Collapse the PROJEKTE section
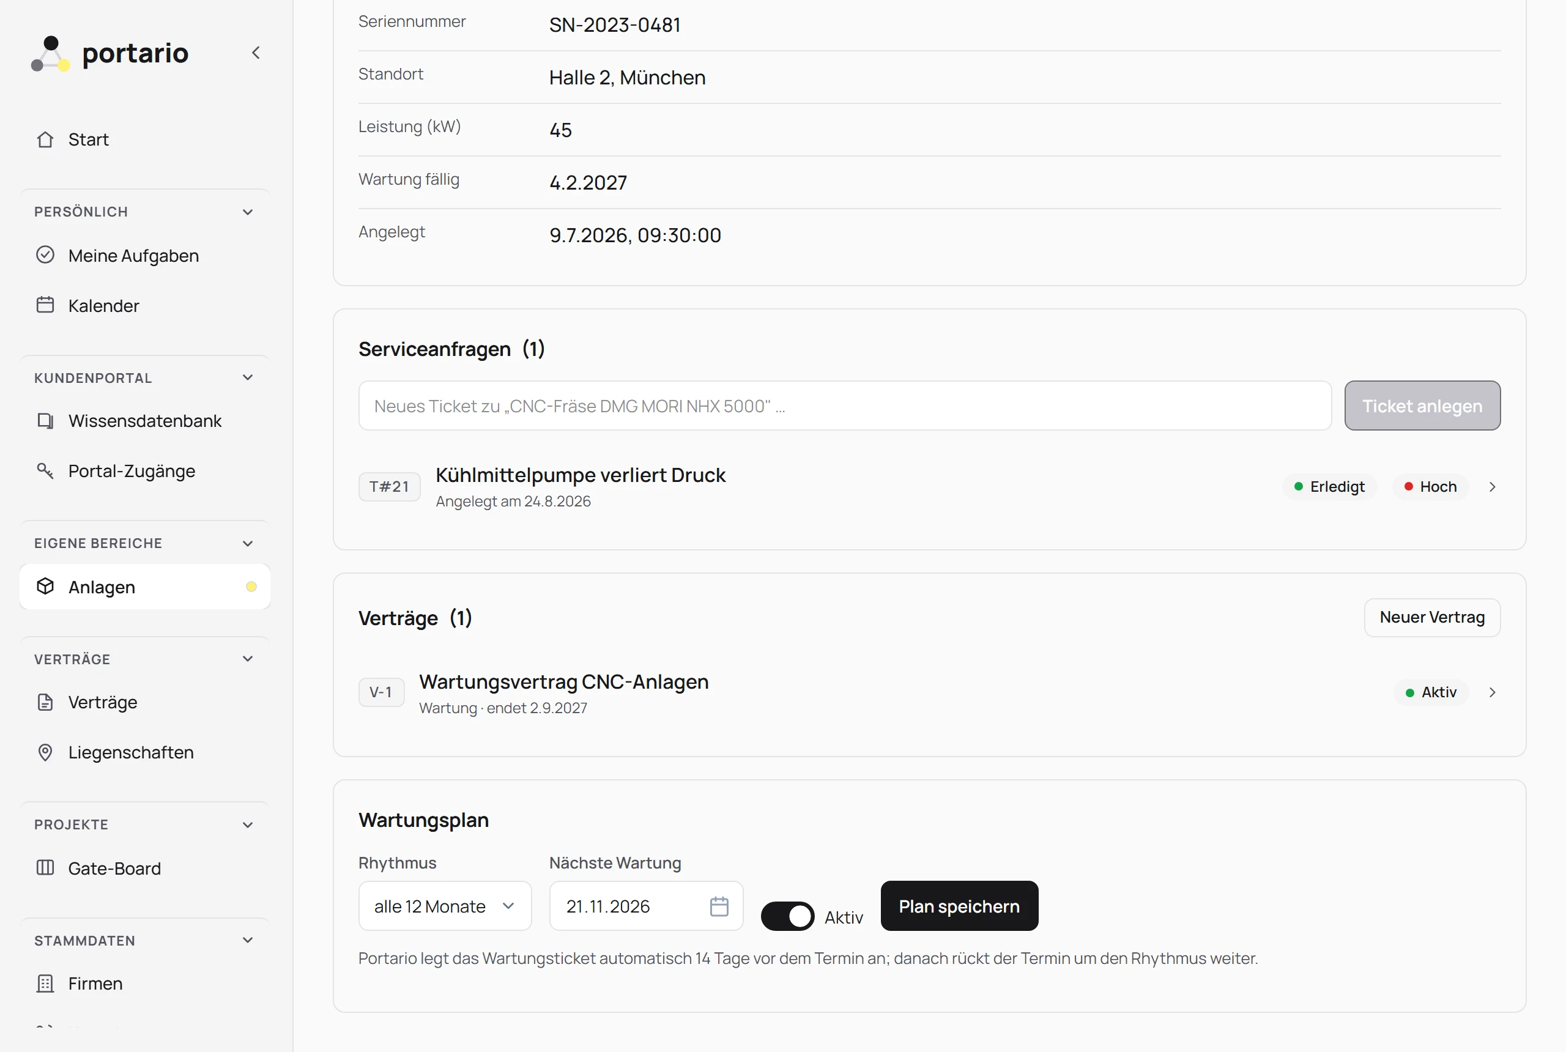 click(x=248, y=824)
